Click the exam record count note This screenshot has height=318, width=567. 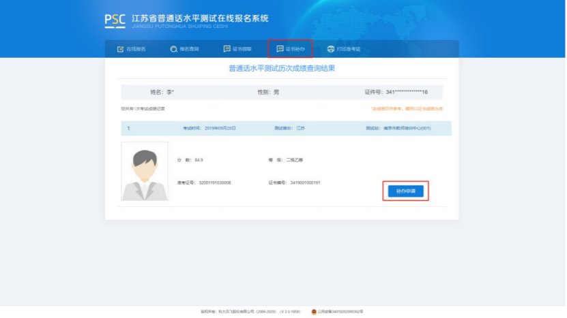click(x=143, y=109)
